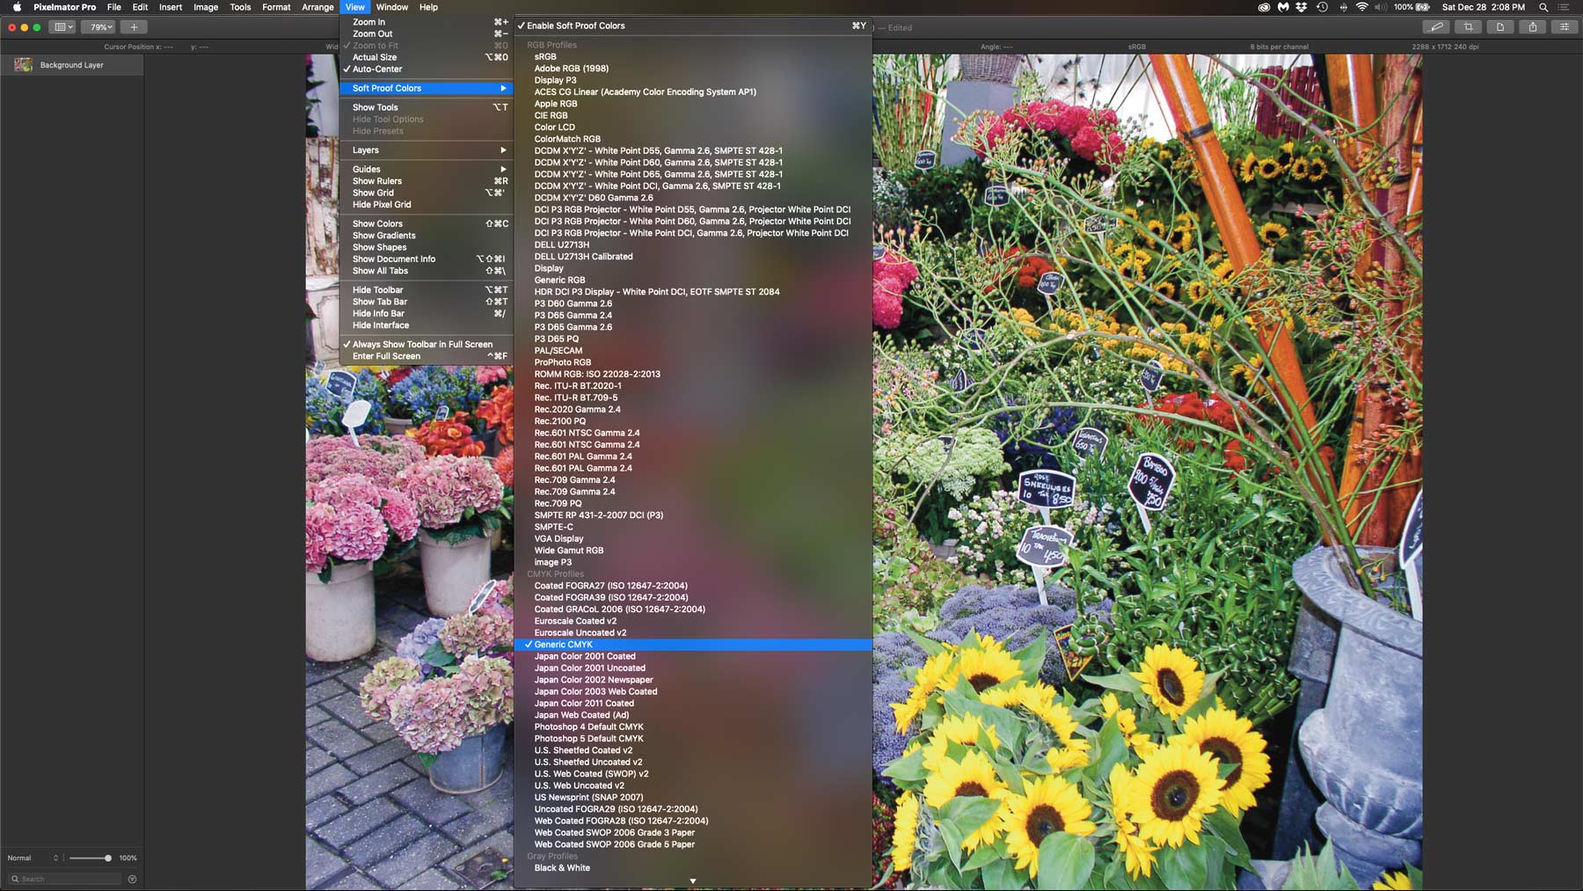
Task: Open the Normal blend mode dropdown
Action: pyautogui.click(x=33, y=858)
